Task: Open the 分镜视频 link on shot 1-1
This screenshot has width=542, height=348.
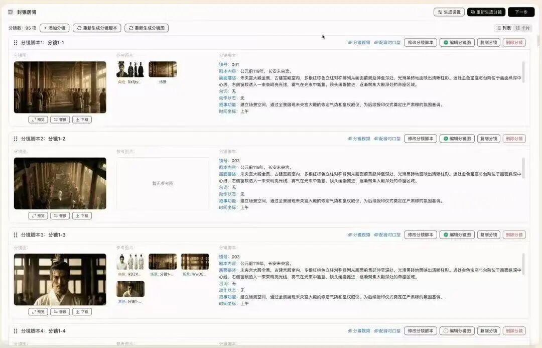Action: pyautogui.click(x=360, y=42)
